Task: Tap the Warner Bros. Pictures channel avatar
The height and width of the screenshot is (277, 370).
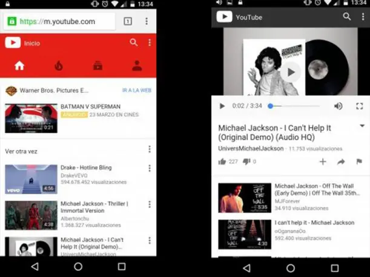Action: point(11,91)
